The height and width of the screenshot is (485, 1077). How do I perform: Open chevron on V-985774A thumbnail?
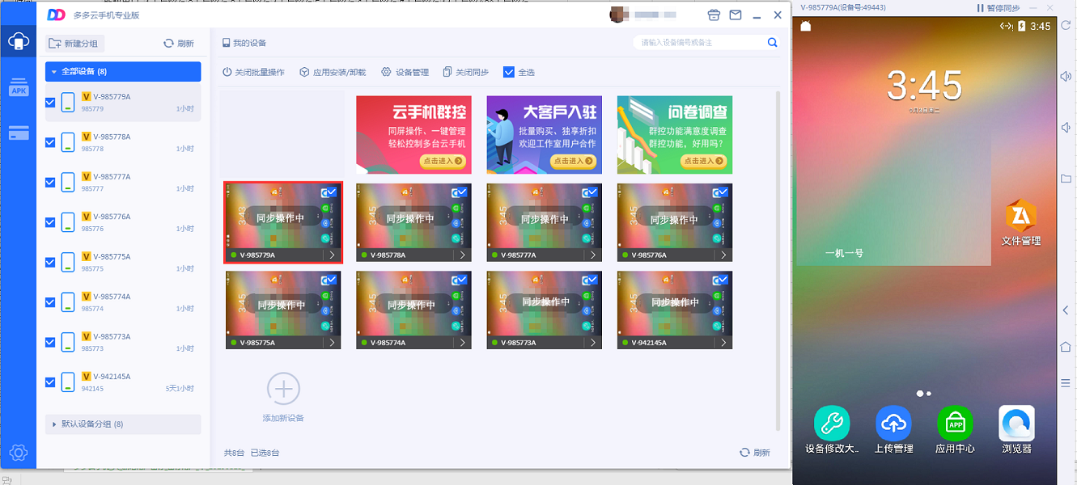(462, 343)
